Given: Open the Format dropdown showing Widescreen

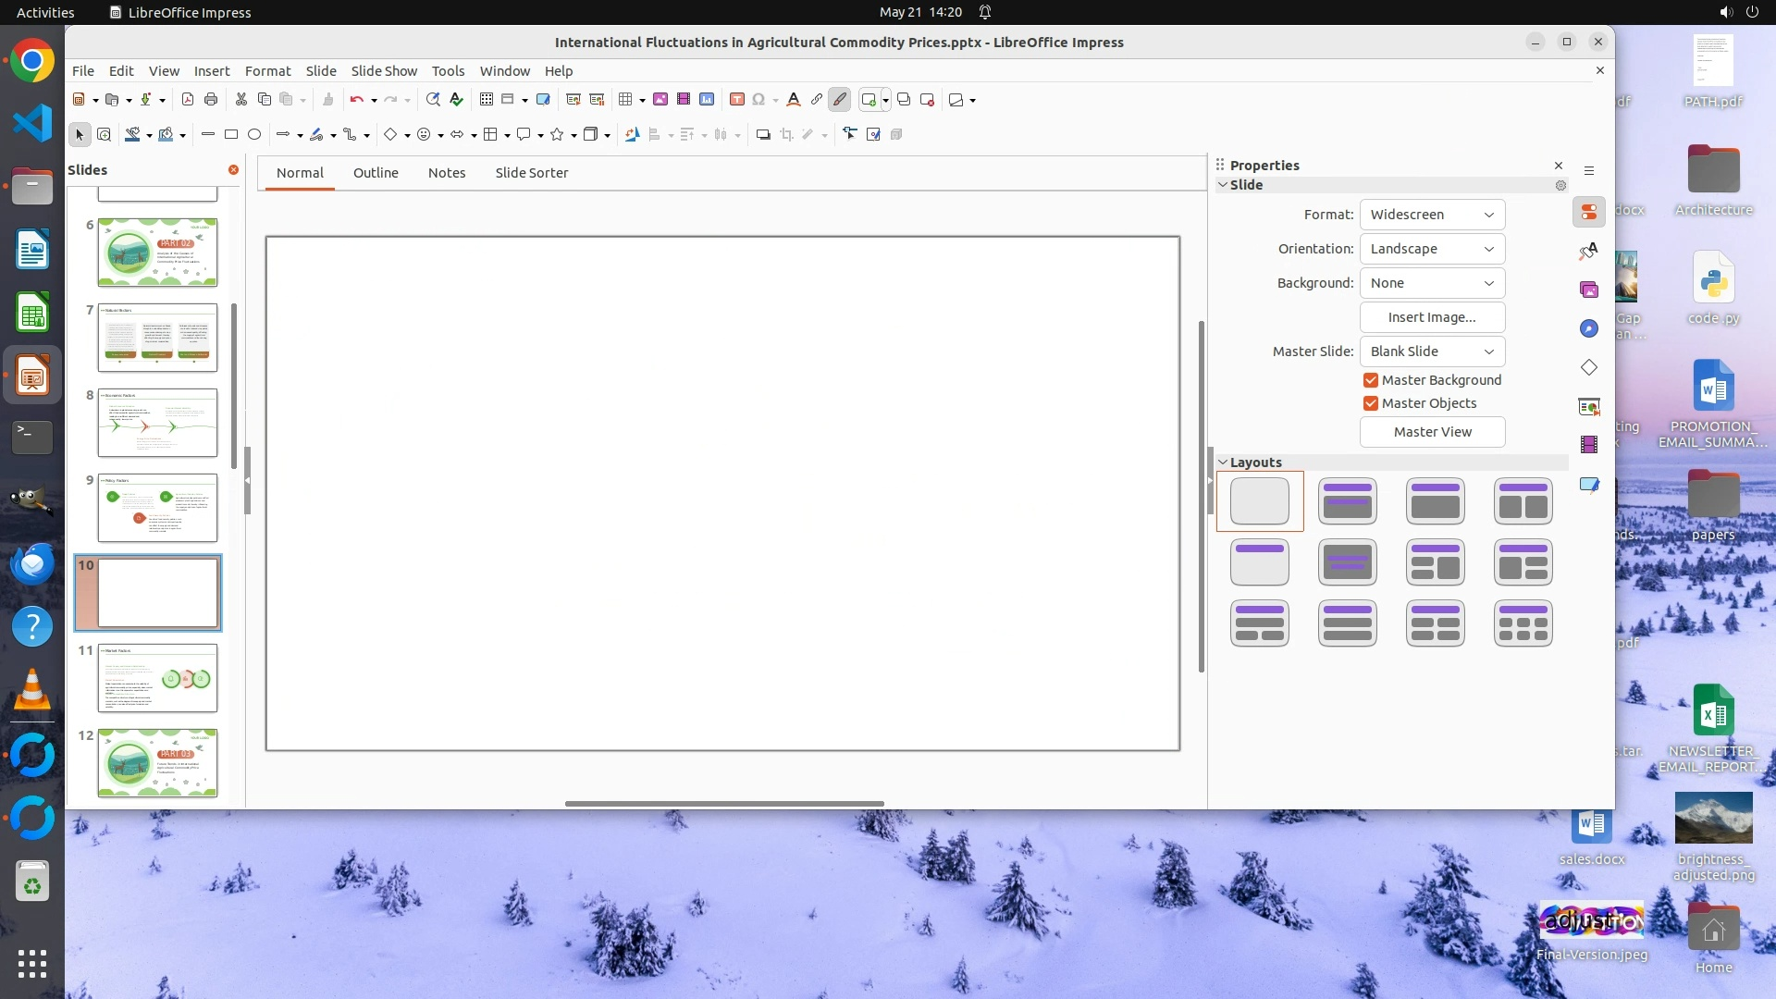Looking at the screenshot, I should [x=1432, y=215].
